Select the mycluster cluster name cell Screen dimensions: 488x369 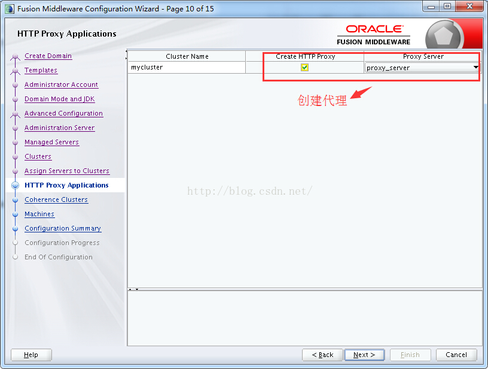point(187,67)
